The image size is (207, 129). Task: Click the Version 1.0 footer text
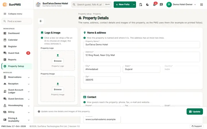click(x=74, y=126)
